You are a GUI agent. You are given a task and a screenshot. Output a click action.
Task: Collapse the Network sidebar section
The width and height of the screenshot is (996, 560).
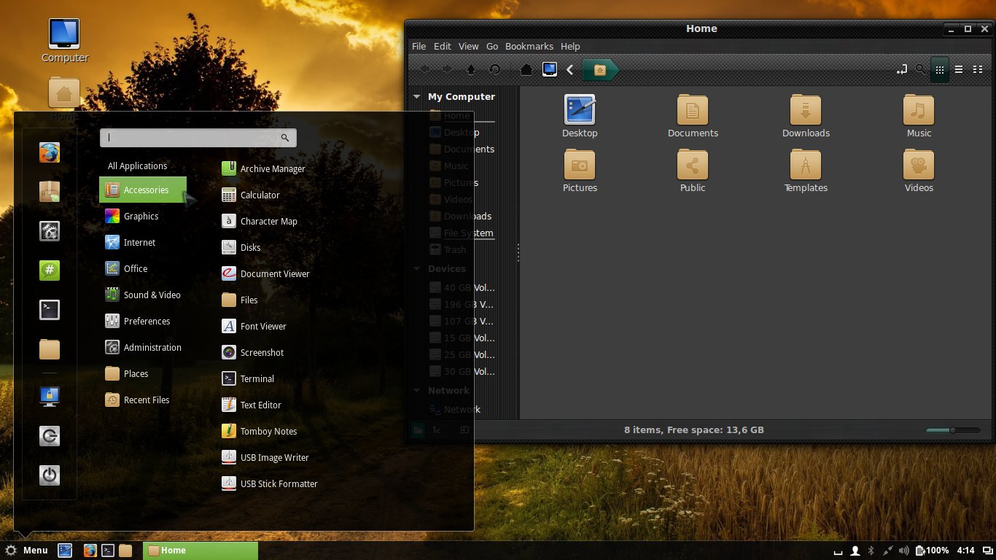pyautogui.click(x=416, y=390)
